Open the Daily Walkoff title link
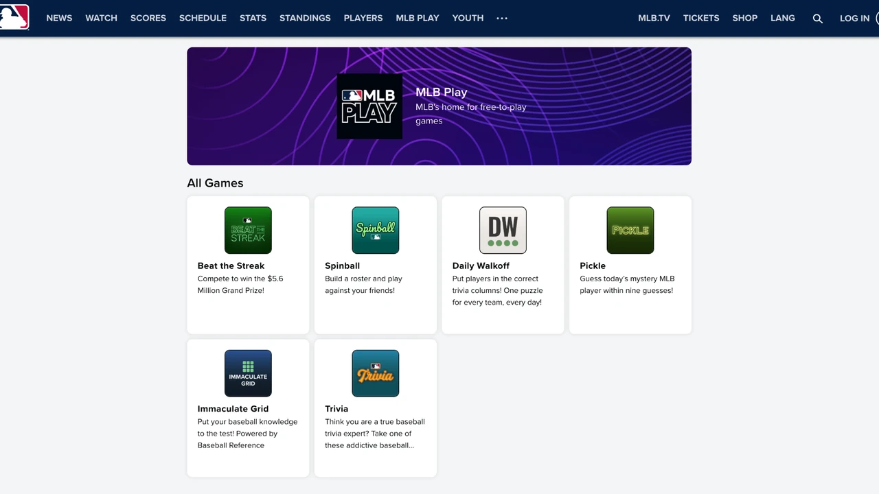879x494 pixels. click(x=481, y=266)
